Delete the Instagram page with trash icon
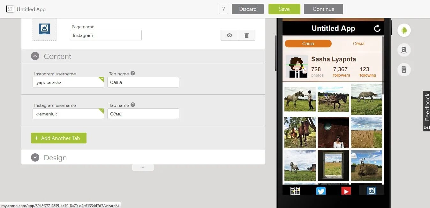The image size is (430, 208). click(247, 35)
